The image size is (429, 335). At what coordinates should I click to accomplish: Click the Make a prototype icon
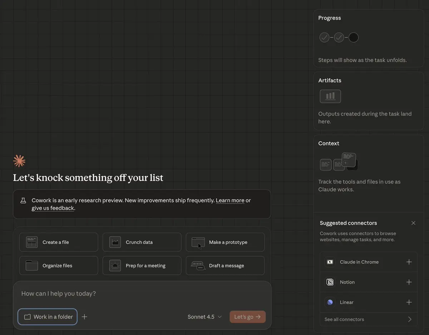pos(198,242)
